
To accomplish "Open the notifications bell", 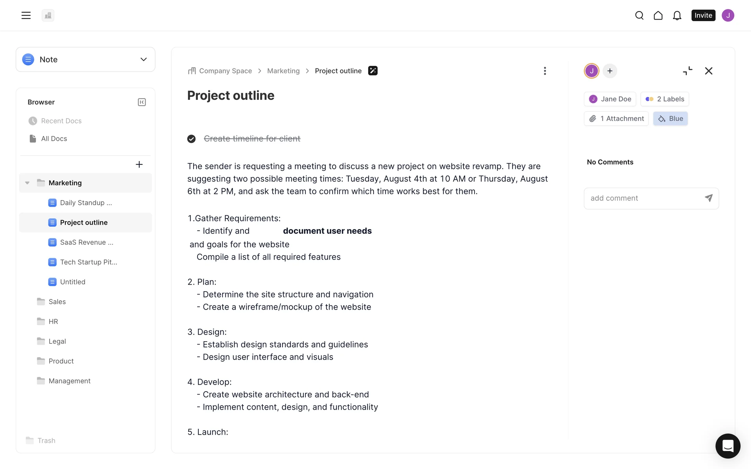I will click(677, 15).
